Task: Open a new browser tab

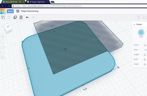Action: point(52,2)
